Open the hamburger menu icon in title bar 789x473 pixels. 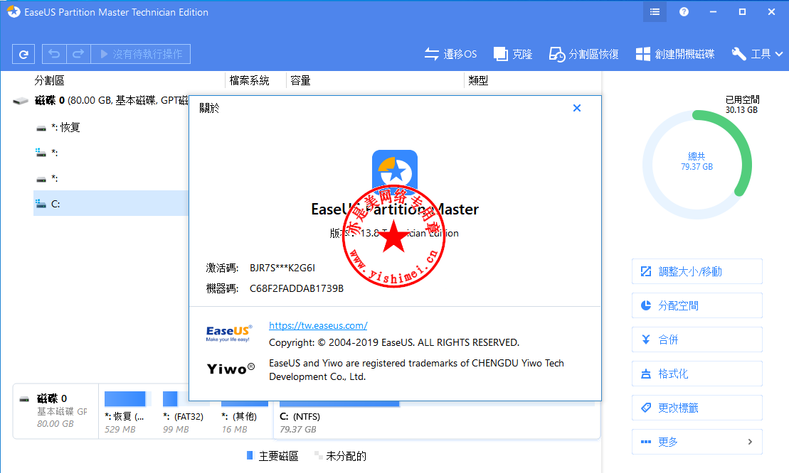[x=655, y=11]
